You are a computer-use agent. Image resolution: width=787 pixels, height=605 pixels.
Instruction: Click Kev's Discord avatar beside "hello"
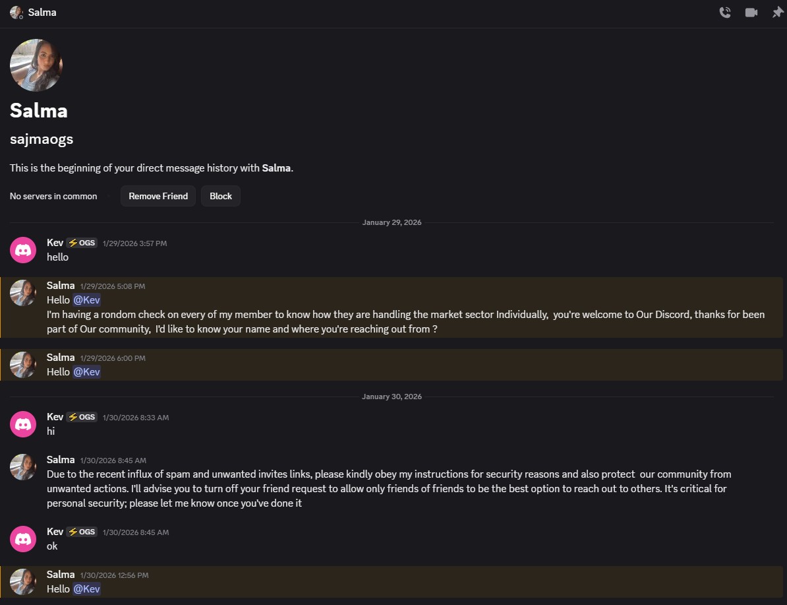[x=23, y=250]
